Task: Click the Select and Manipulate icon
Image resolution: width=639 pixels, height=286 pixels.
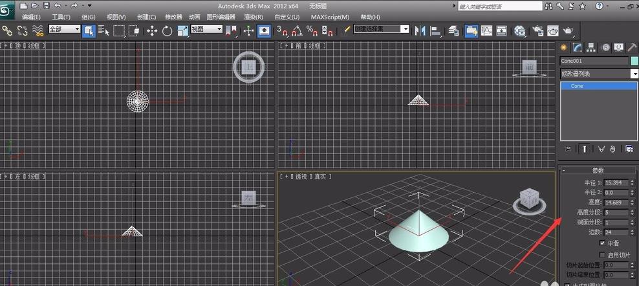Action: click(x=248, y=30)
